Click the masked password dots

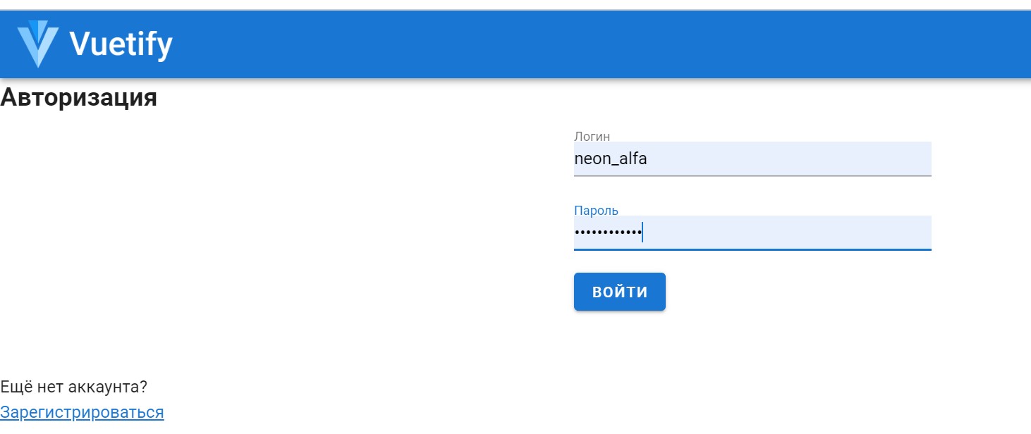click(607, 232)
